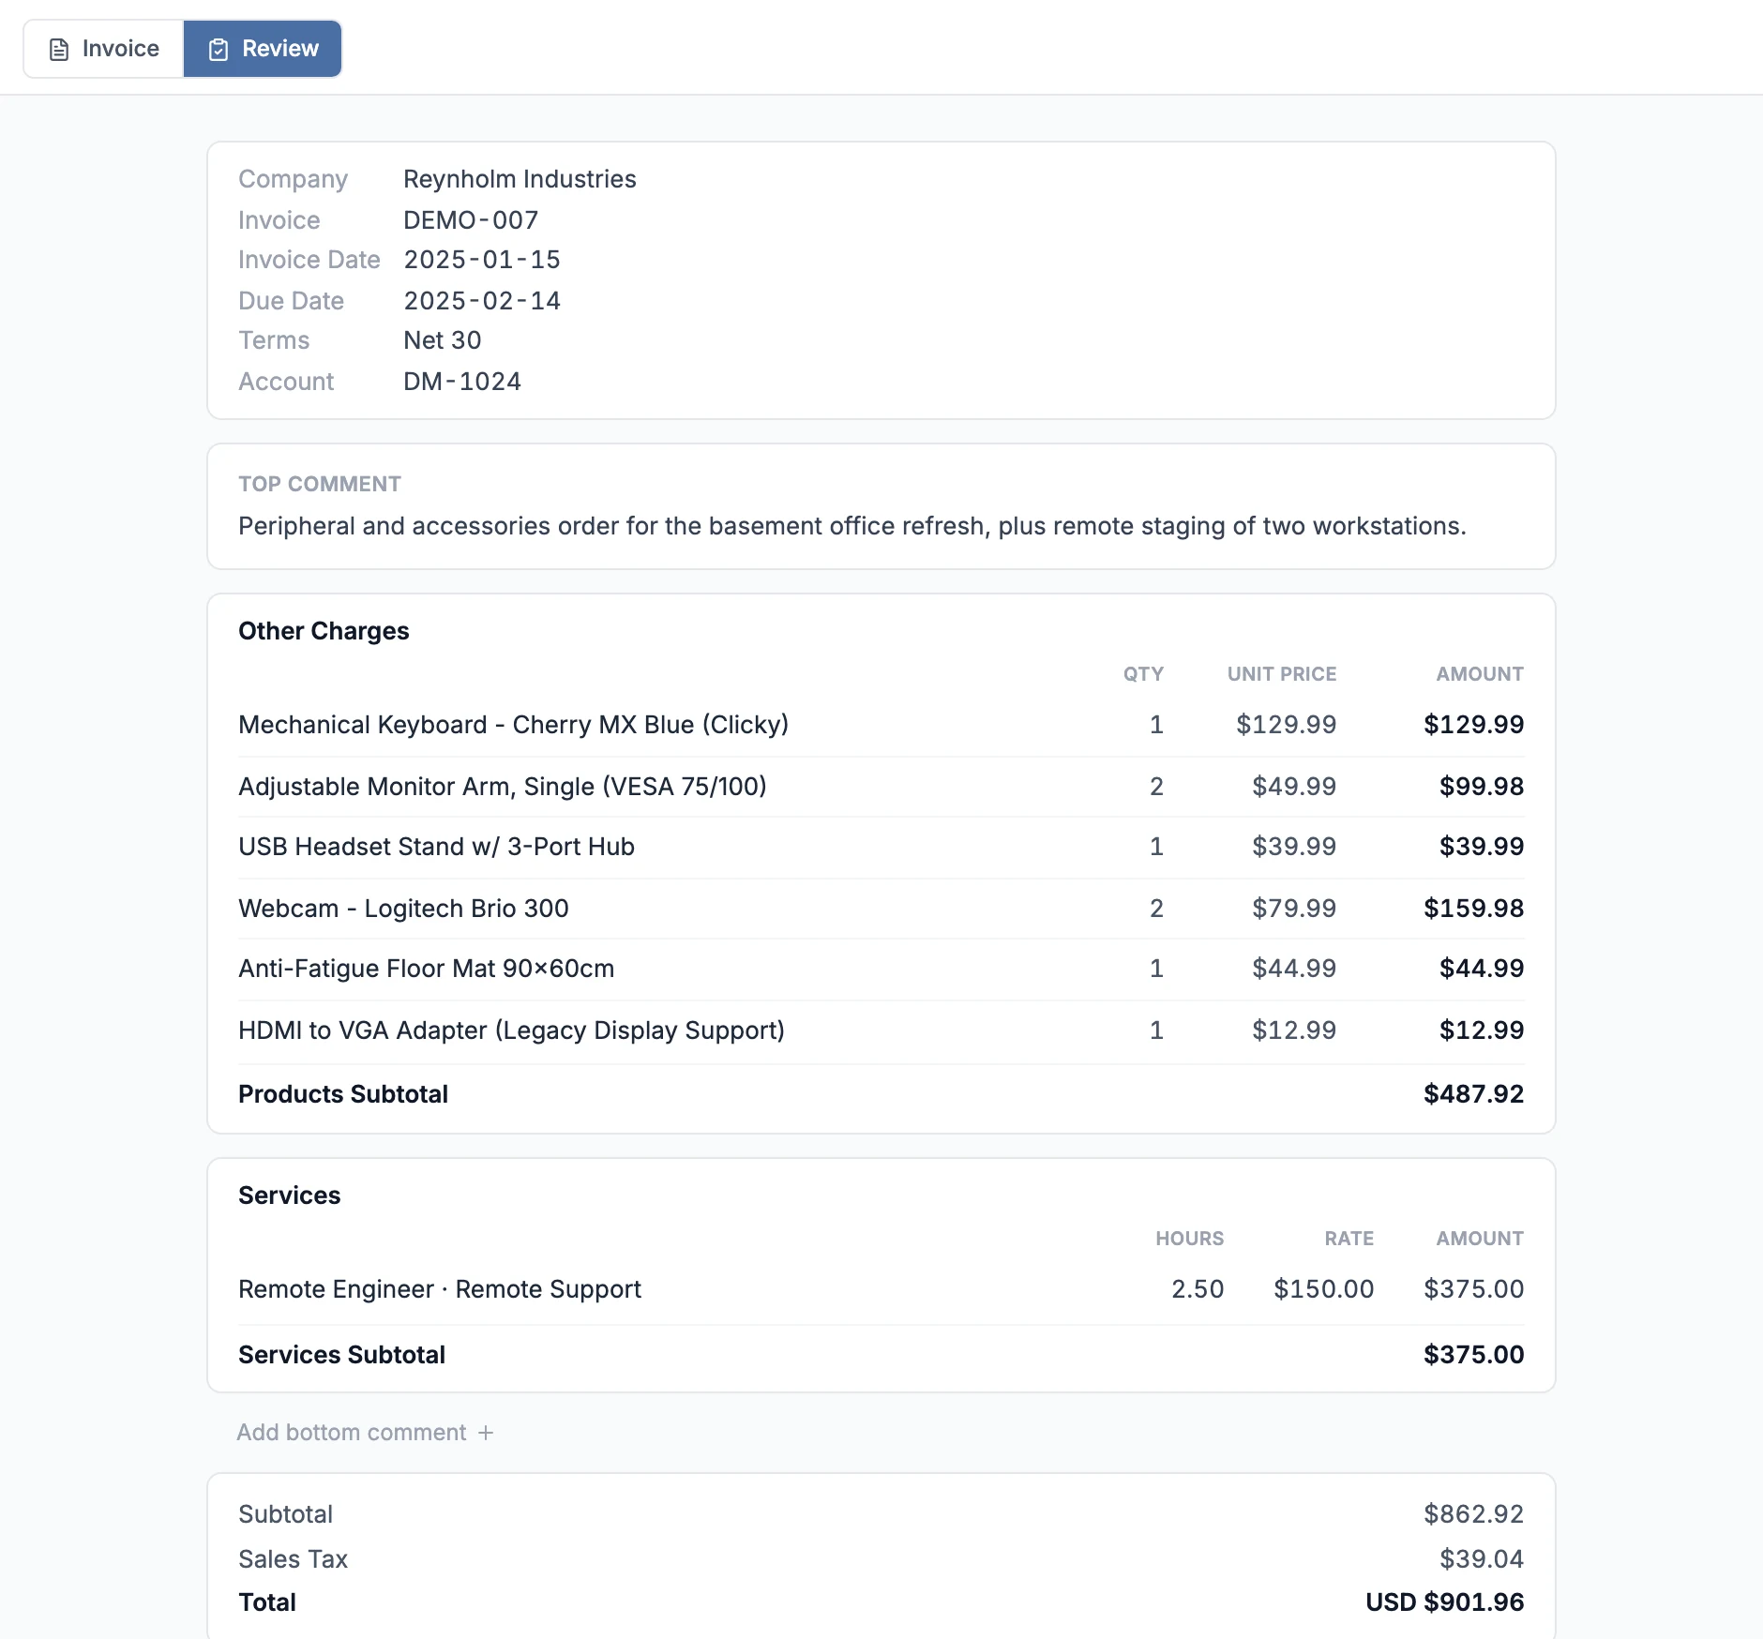This screenshot has width=1763, height=1639.
Task: Select USB Headset Stand w/ 3-Port Hub
Action: 881,847
